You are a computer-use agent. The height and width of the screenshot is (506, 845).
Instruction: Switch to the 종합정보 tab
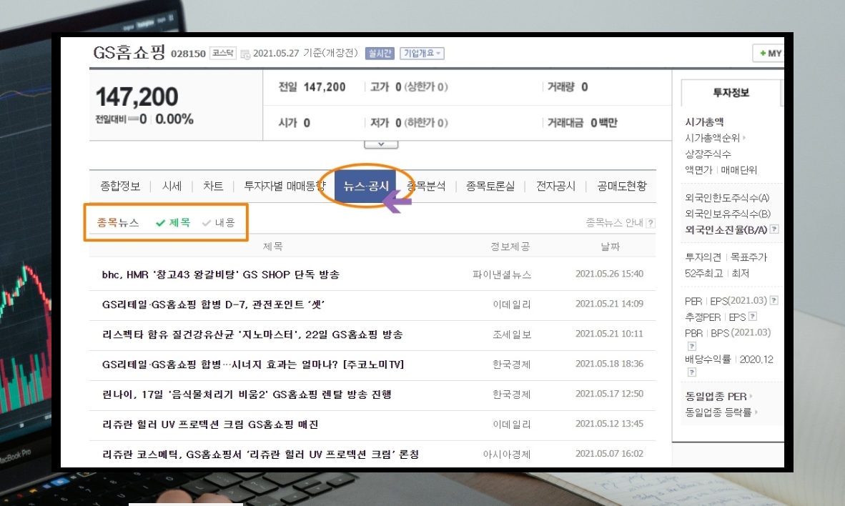coord(120,187)
